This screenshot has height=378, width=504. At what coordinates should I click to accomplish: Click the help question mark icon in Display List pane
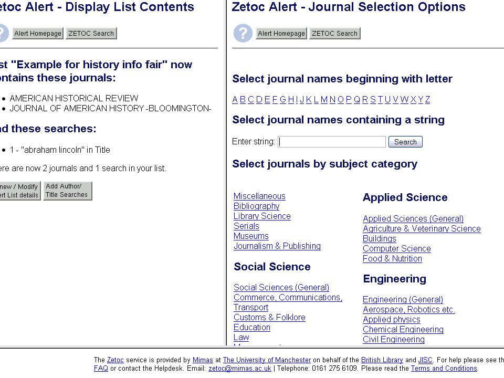click(x=4, y=33)
